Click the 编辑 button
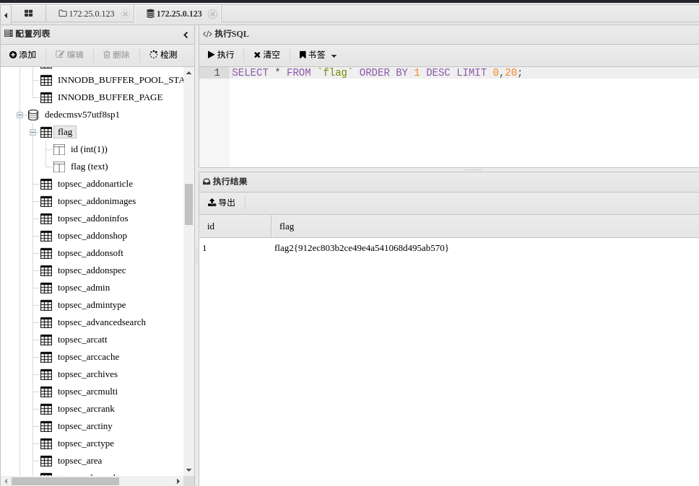Image resolution: width=699 pixels, height=486 pixels. coord(69,55)
